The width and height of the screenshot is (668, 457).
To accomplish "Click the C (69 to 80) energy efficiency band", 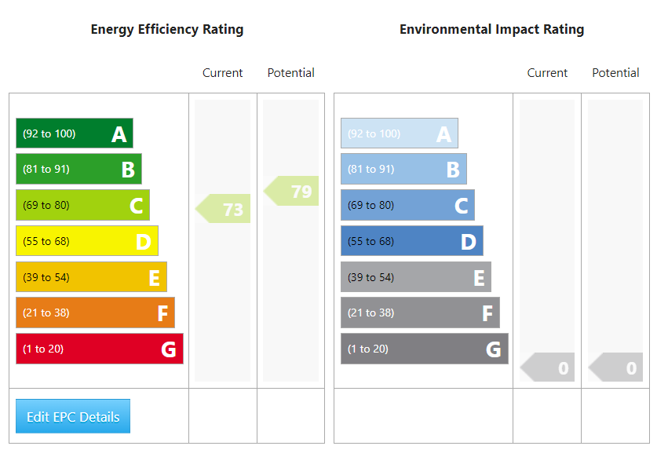I will (82, 205).
